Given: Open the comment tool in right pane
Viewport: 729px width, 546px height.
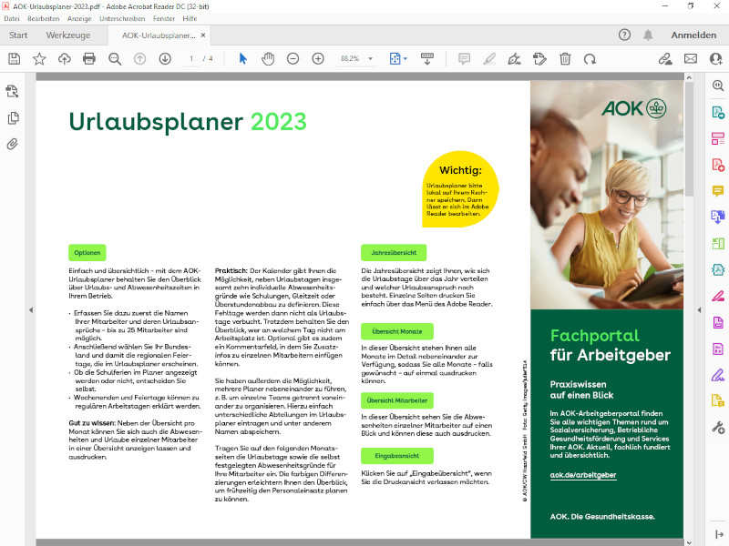Looking at the screenshot, I should coord(718,190).
